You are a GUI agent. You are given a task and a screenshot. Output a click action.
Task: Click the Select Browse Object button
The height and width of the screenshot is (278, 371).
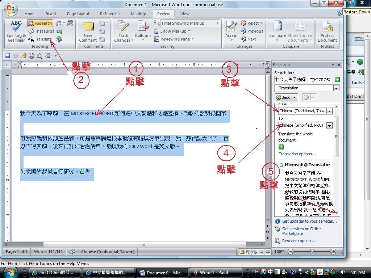pos(267,232)
